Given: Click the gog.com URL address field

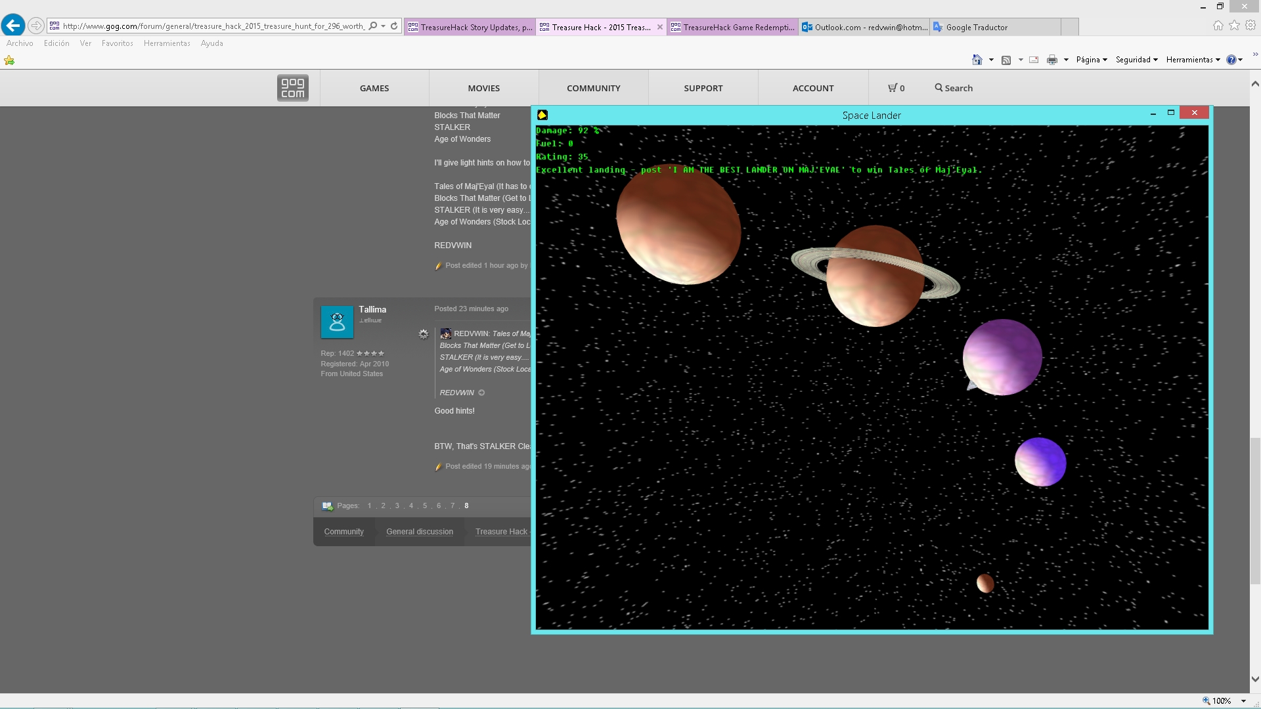Looking at the screenshot, I should (x=213, y=26).
